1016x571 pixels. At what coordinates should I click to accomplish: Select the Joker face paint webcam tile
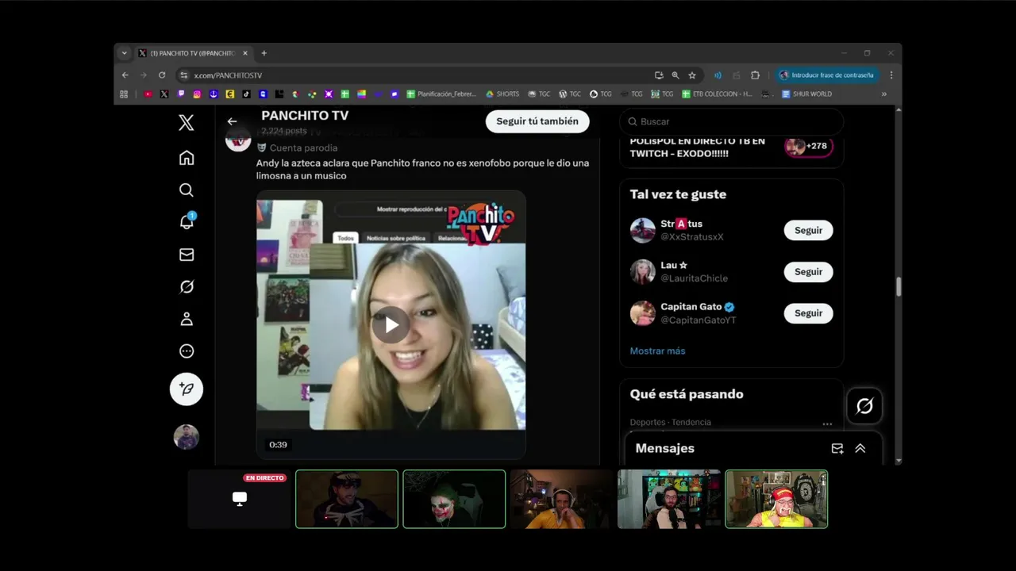click(x=454, y=499)
